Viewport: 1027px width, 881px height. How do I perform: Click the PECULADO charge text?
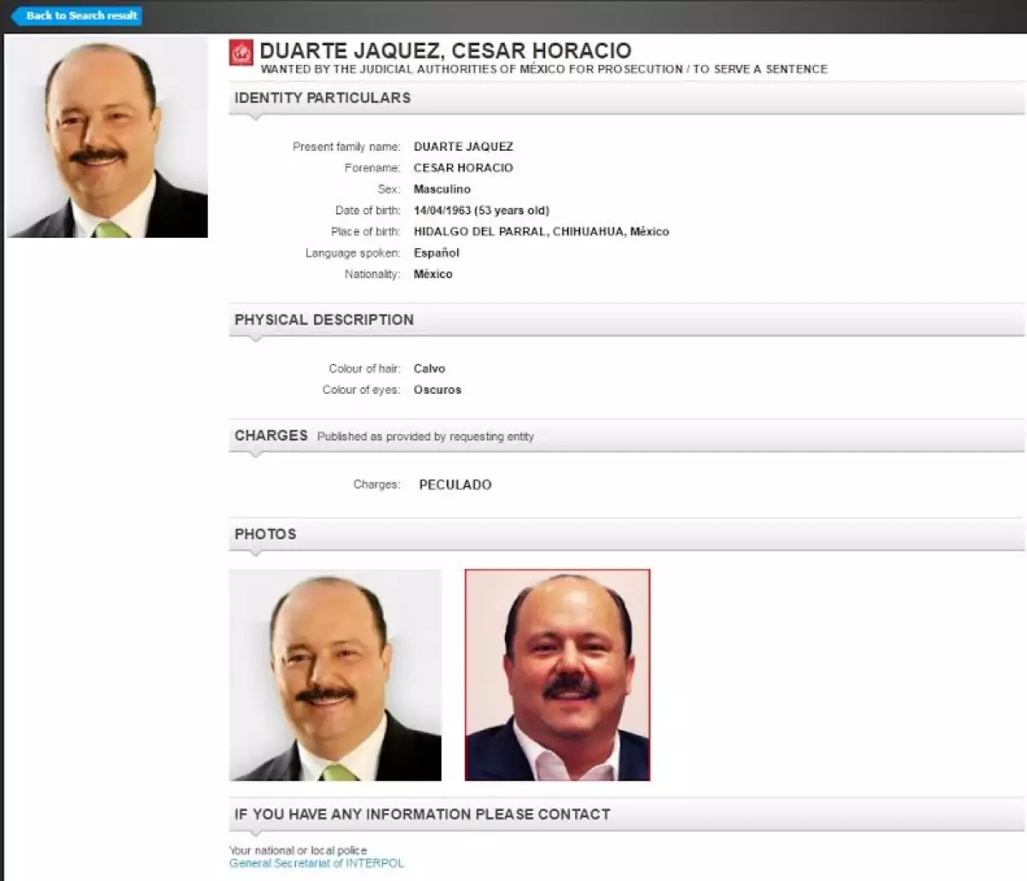point(455,485)
